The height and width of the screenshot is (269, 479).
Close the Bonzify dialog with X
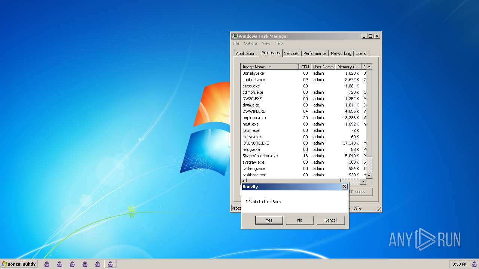point(345,187)
